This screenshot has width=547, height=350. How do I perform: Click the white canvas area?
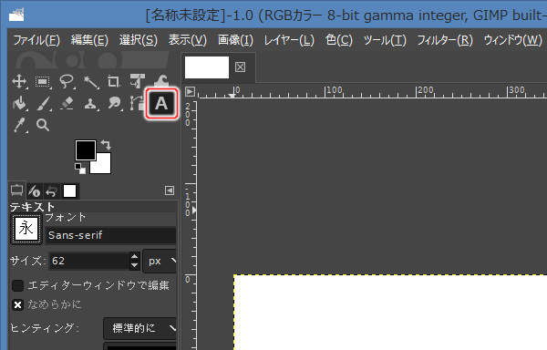(x=391, y=313)
